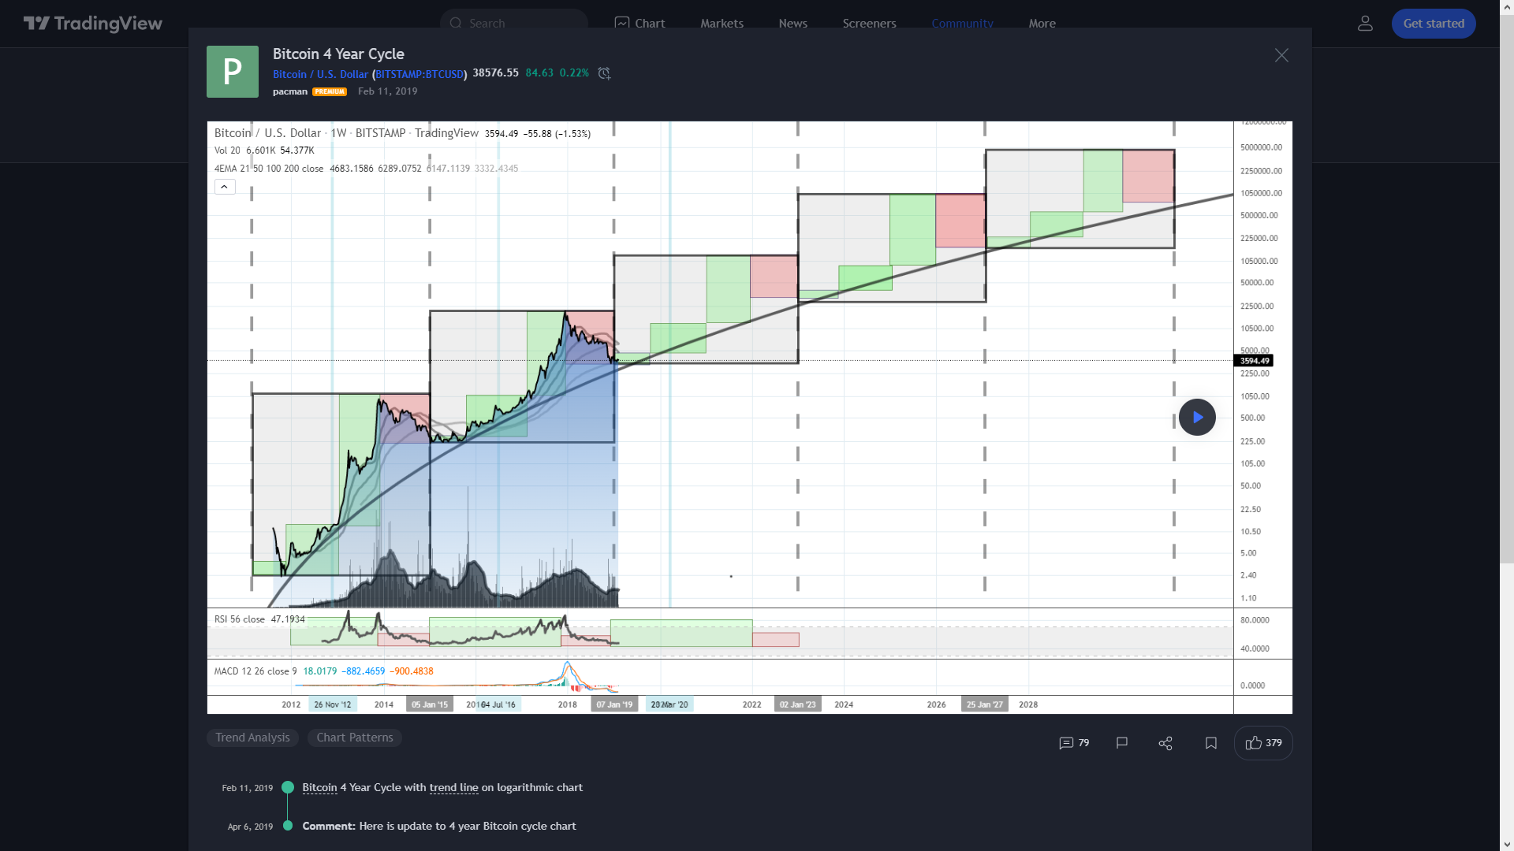The height and width of the screenshot is (851, 1514).
Task: Click the share icon below chart
Action: [x=1165, y=743]
